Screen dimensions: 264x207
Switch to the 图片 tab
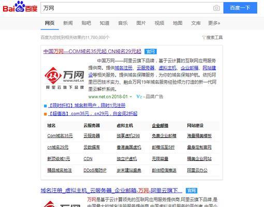[x=141, y=23]
